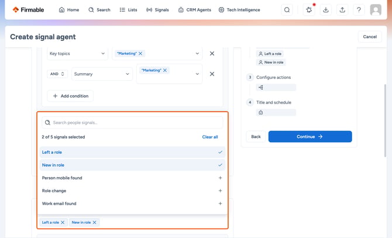
Task: Open the Summary field dropdown
Action: point(102,74)
